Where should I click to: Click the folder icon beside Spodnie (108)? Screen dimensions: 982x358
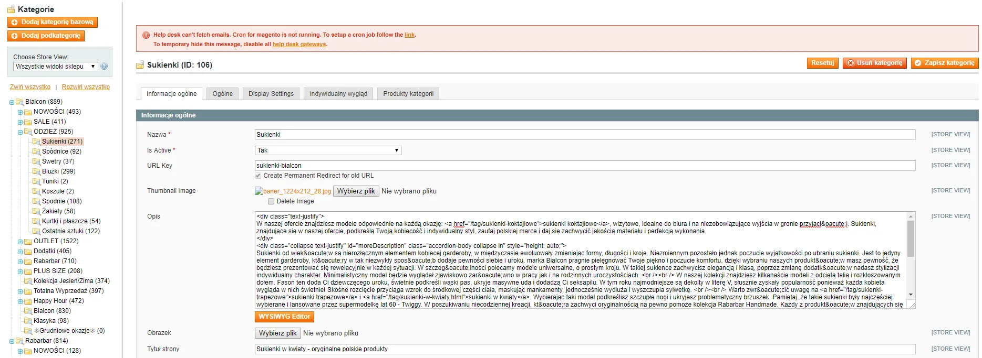(36, 201)
